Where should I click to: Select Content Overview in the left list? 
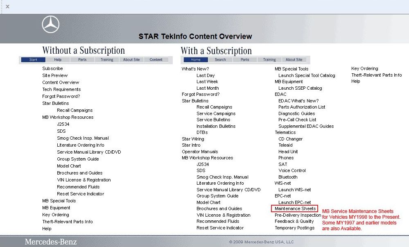tap(61, 82)
